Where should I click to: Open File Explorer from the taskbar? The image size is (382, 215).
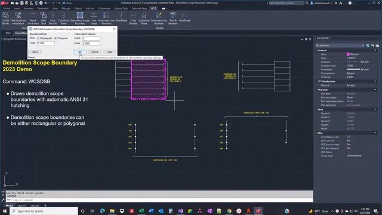click(x=112, y=211)
